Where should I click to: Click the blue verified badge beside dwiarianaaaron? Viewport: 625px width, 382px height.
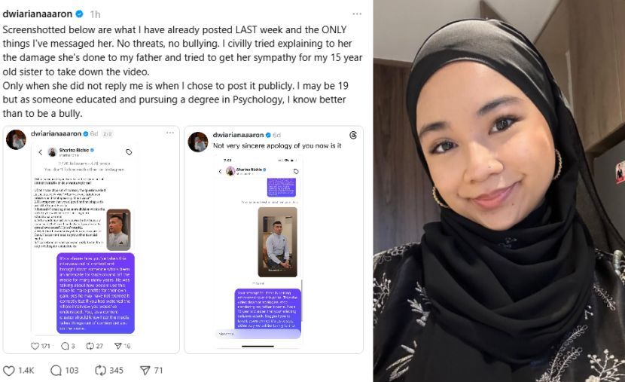click(79, 14)
